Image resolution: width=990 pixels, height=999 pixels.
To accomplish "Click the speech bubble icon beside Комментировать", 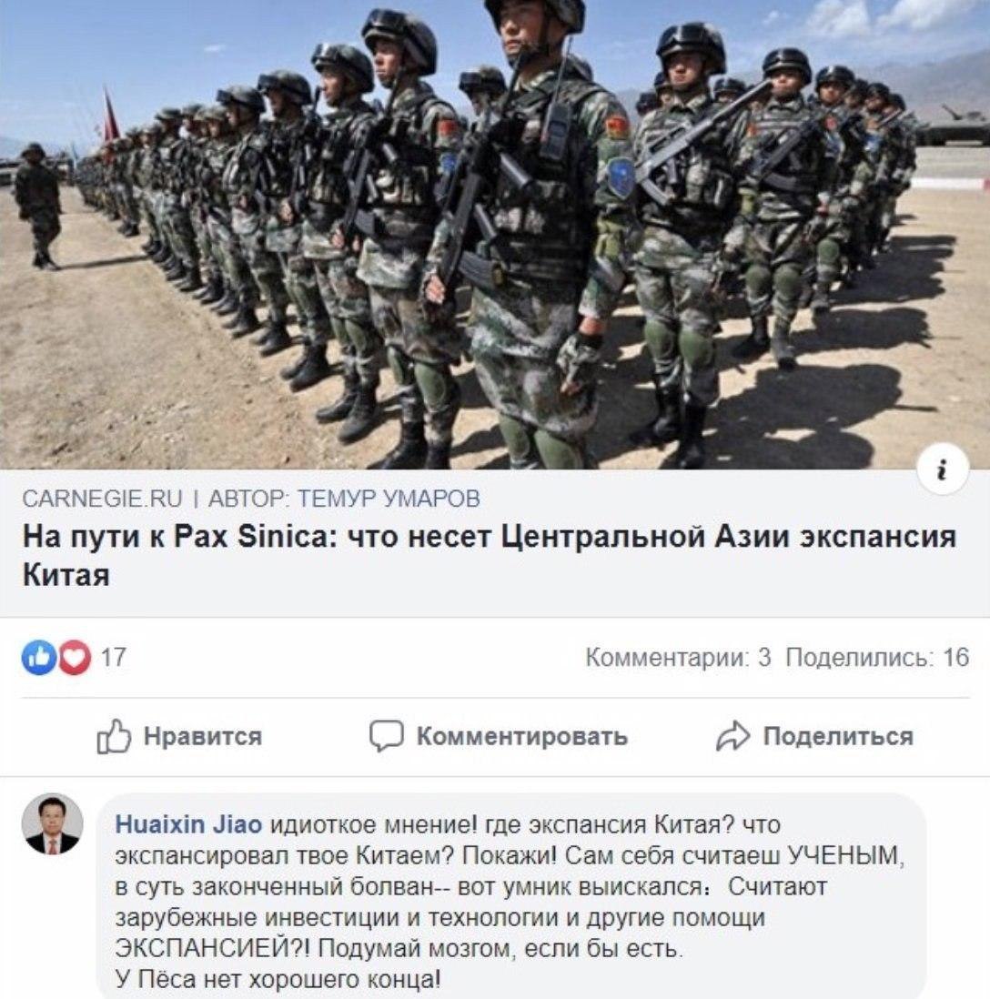I will click(x=386, y=736).
